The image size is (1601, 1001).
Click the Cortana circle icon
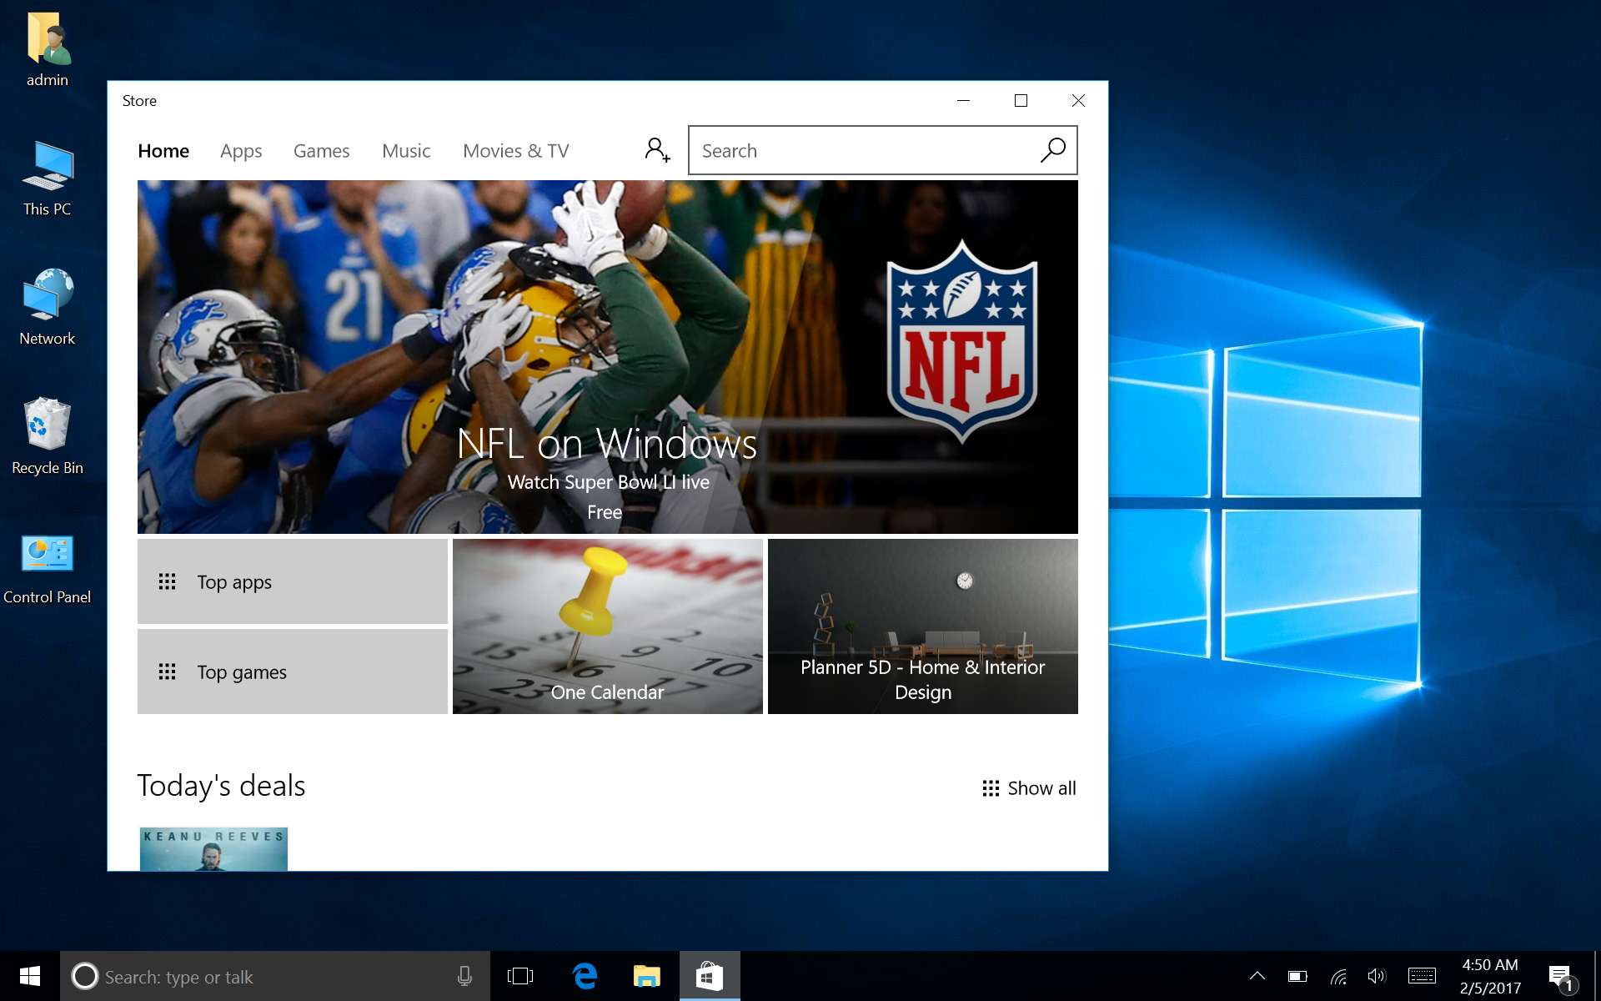pyautogui.click(x=84, y=976)
